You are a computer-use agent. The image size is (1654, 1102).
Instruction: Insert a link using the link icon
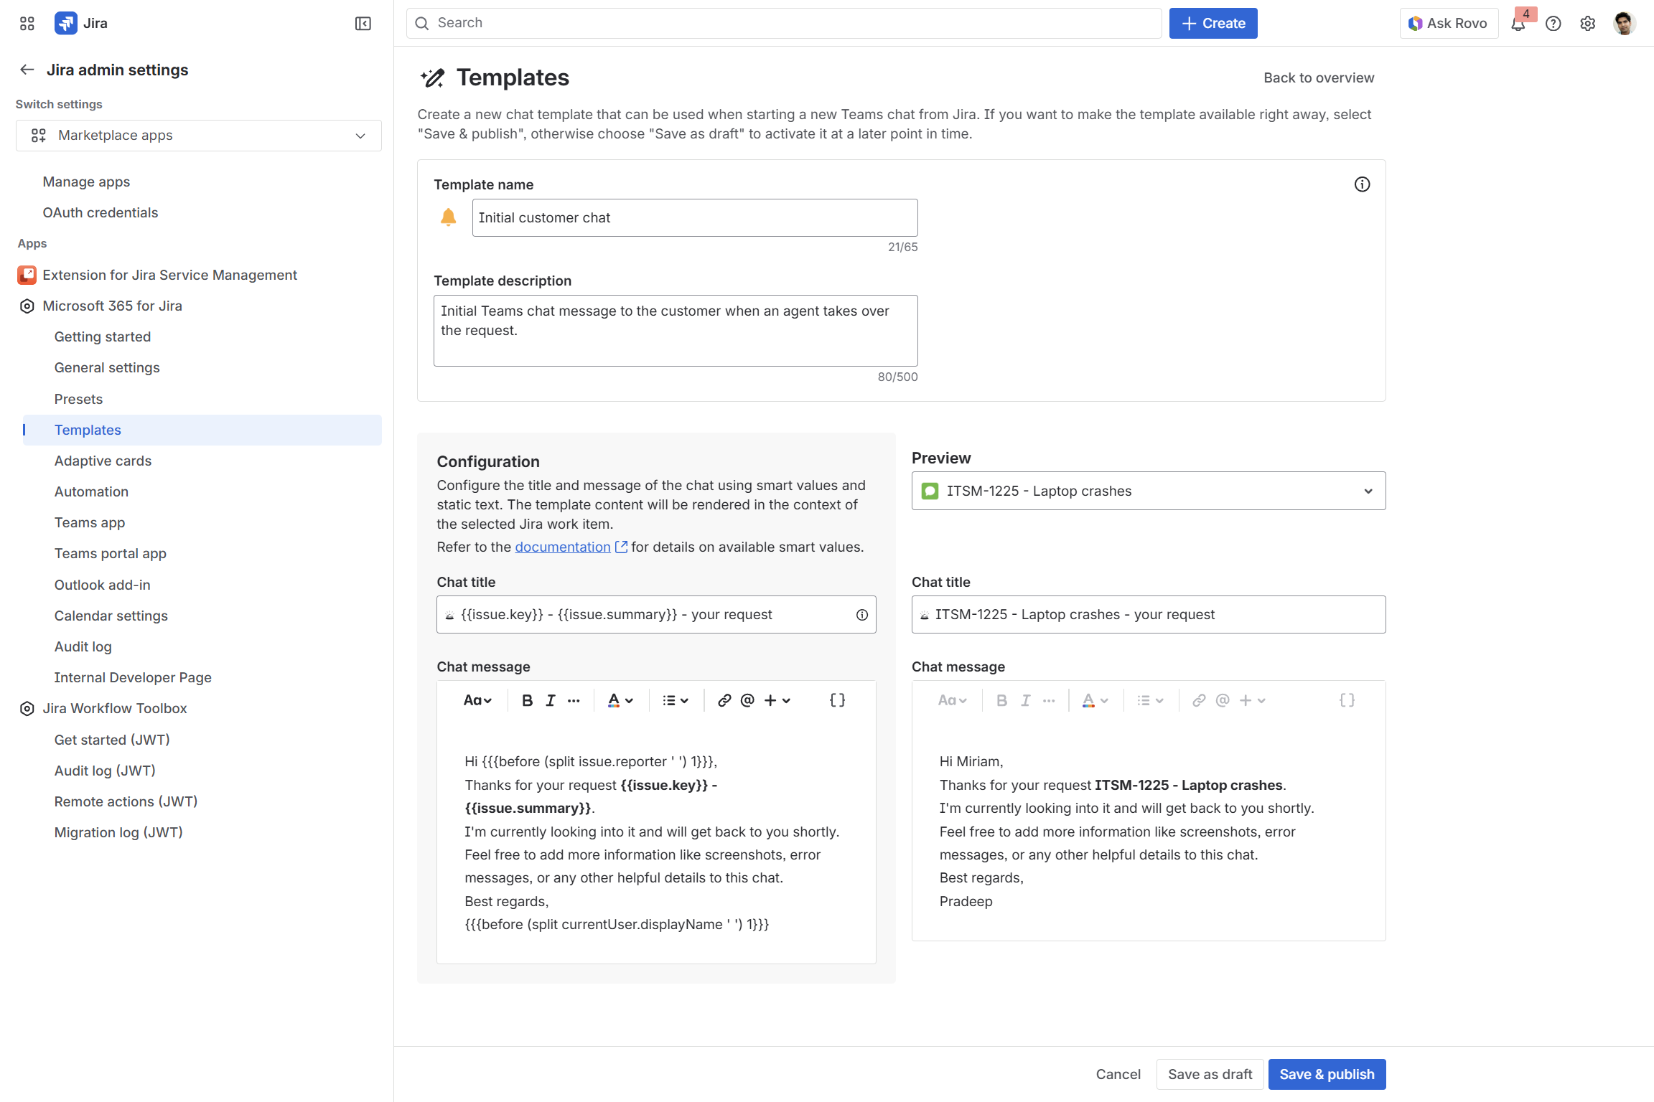[x=724, y=700]
